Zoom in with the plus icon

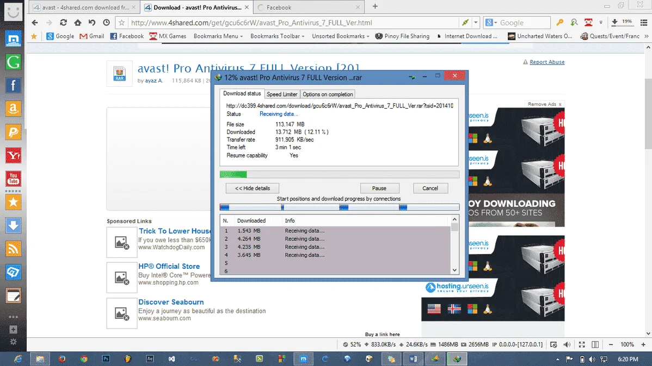click(x=643, y=345)
